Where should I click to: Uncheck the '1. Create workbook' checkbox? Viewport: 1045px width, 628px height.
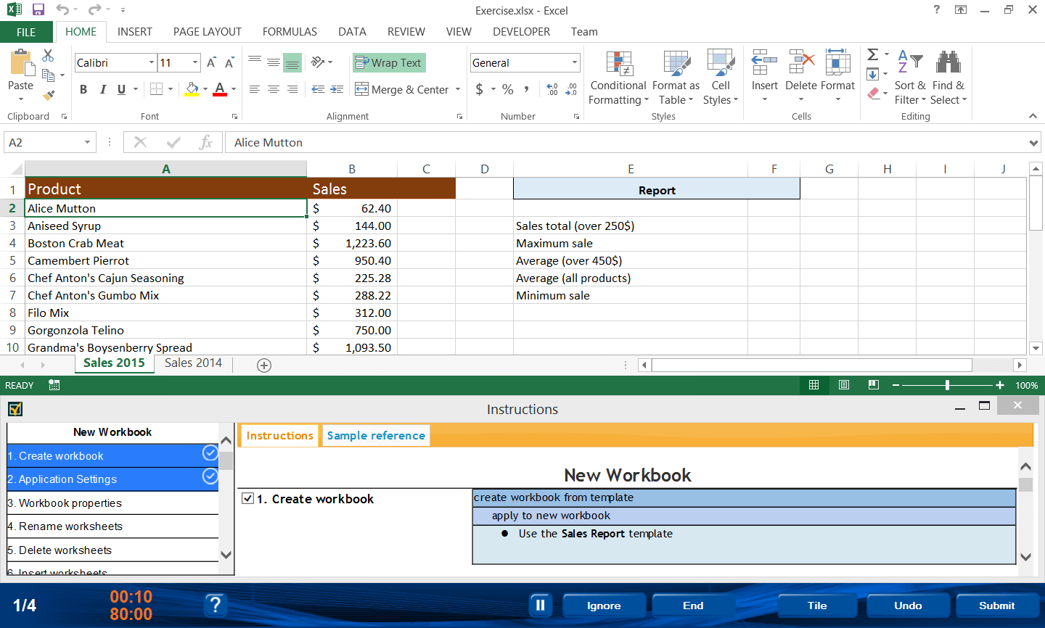coord(248,498)
